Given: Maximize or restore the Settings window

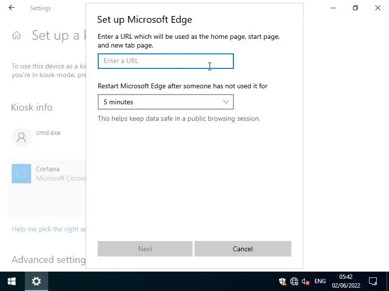Looking at the screenshot, I should 355,8.
